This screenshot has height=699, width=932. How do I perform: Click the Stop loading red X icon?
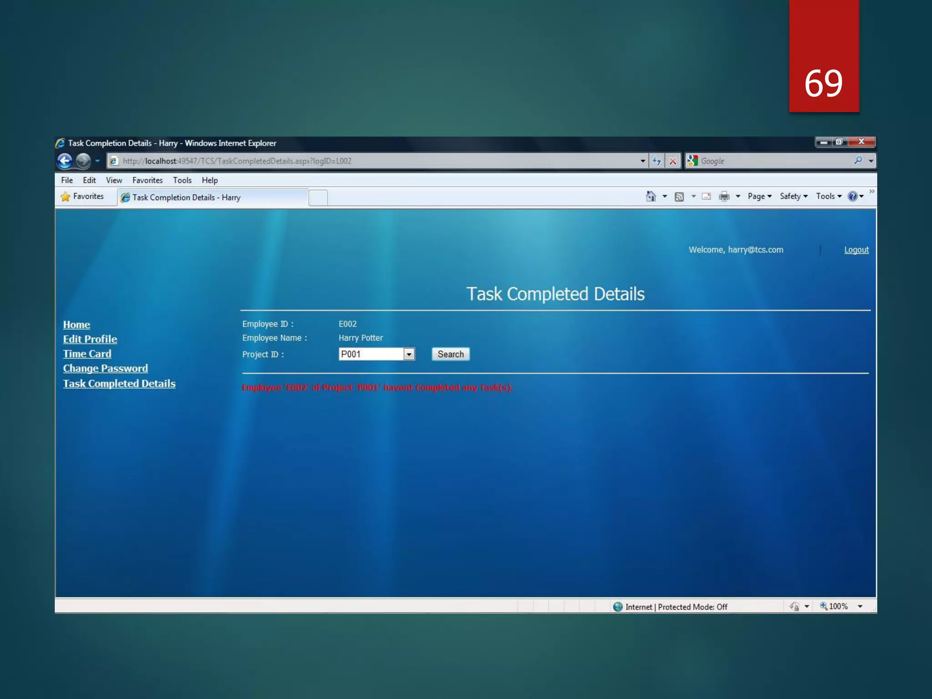click(x=673, y=161)
